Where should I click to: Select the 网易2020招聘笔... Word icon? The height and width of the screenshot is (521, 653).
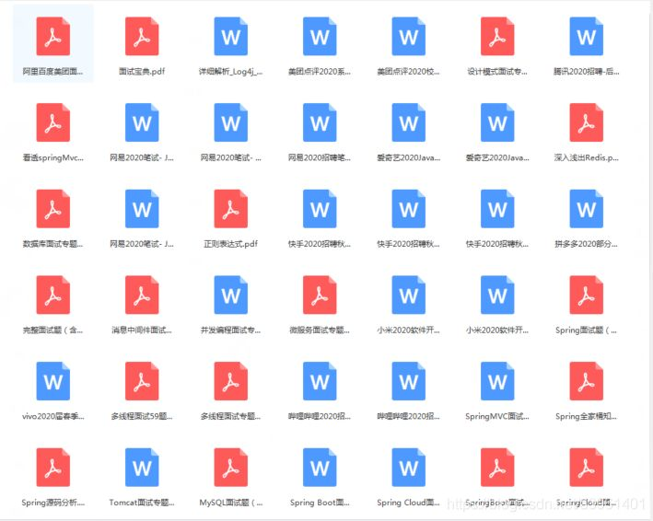pyautogui.click(x=320, y=122)
